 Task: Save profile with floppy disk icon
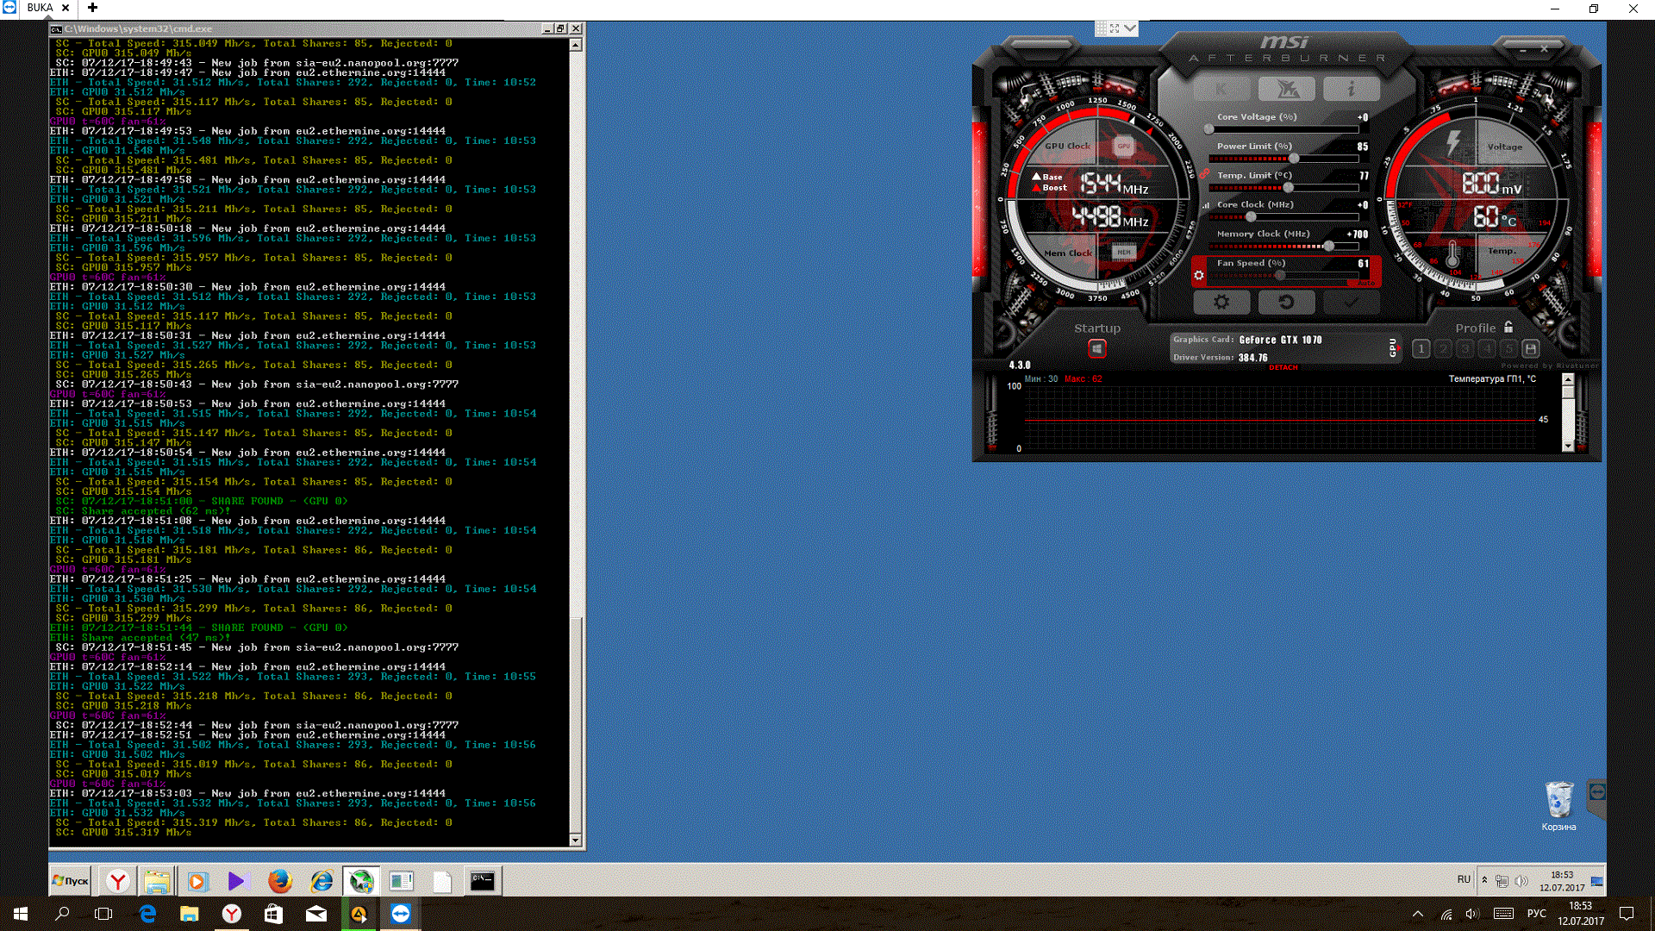[1531, 348]
